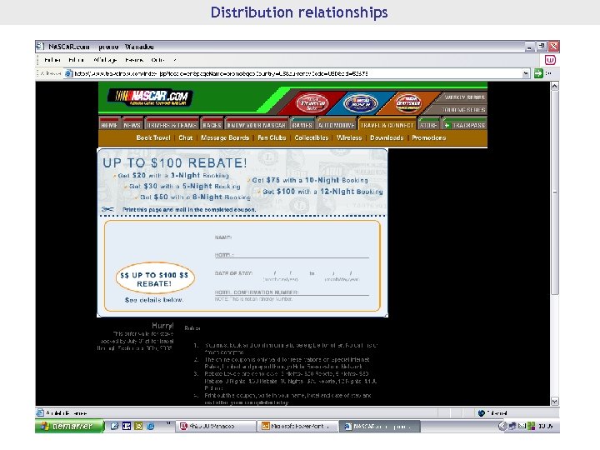Click the NASCAR.com promo taskbar button

(x=380, y=426)
